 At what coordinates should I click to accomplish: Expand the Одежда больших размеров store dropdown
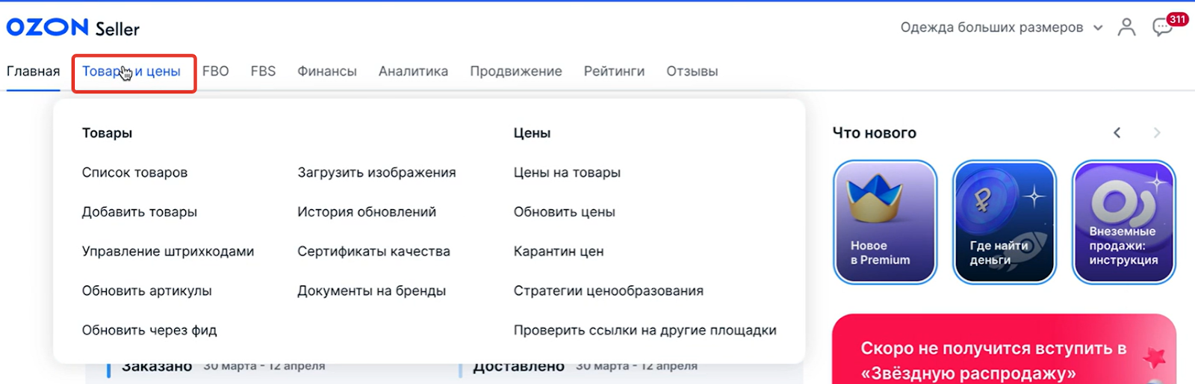(1002, 28)
